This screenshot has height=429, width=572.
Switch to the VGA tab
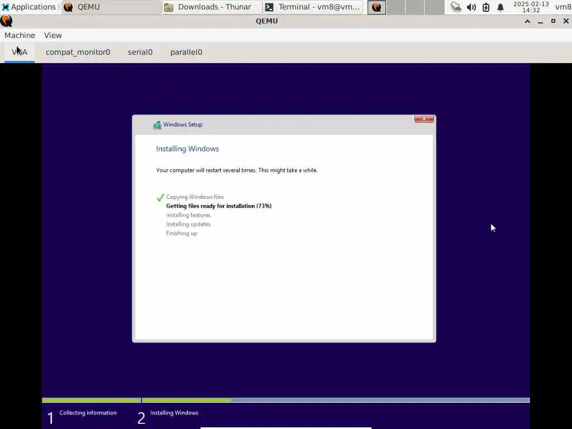click(x=20, y=52)
